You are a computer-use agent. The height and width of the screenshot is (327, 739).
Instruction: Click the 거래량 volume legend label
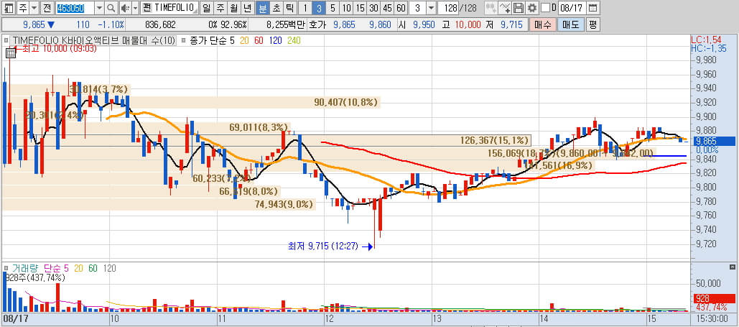click(x=25, y=268)
